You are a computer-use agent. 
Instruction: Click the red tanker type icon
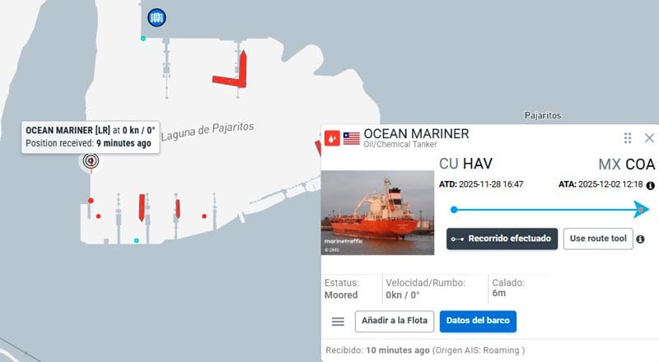[x=332, y=138]
